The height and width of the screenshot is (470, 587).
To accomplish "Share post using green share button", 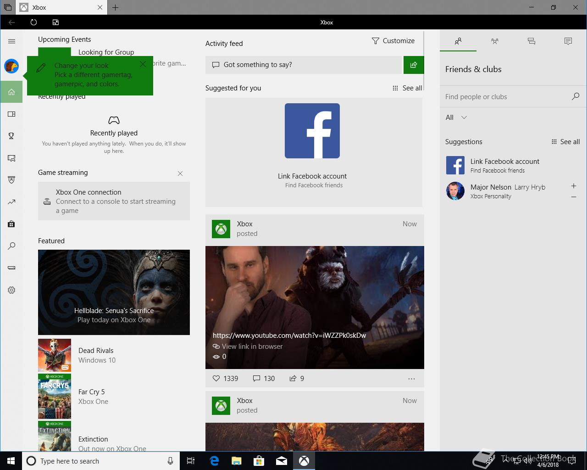I will click(414, 65).
